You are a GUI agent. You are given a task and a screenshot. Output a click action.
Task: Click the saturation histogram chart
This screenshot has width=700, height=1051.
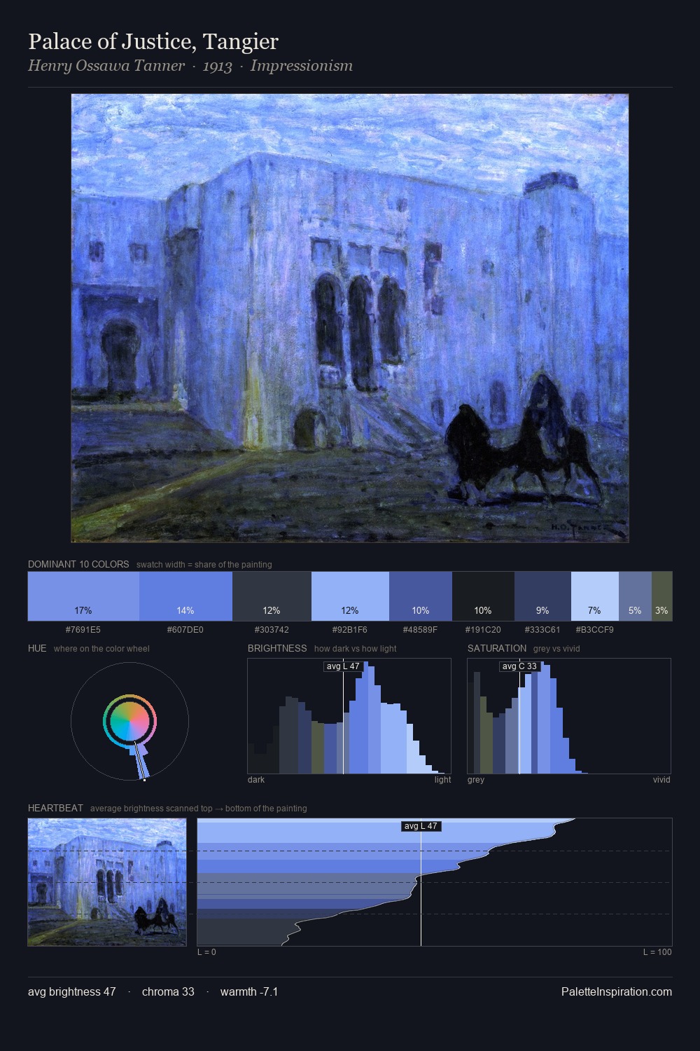[569, 716]
